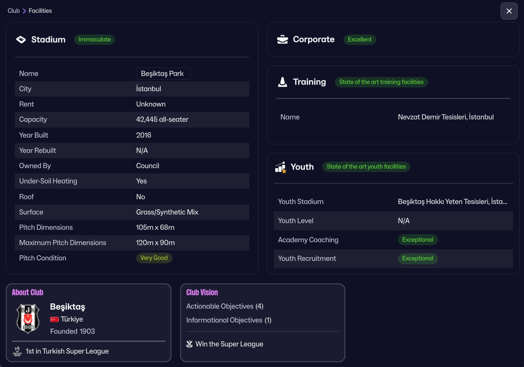Viewport: 524px width, 367px height.
Task: Select the 1st in Turkish Super League link
Action: pyautogui.click(x=67, y=351)
